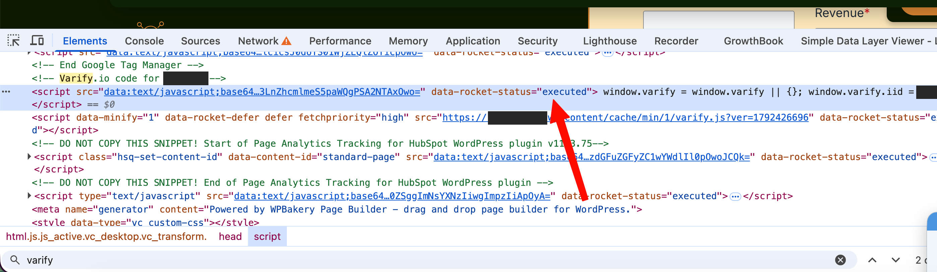Click the search magnifier icon
Screen dimensions: 937x272
coord(14,260)
